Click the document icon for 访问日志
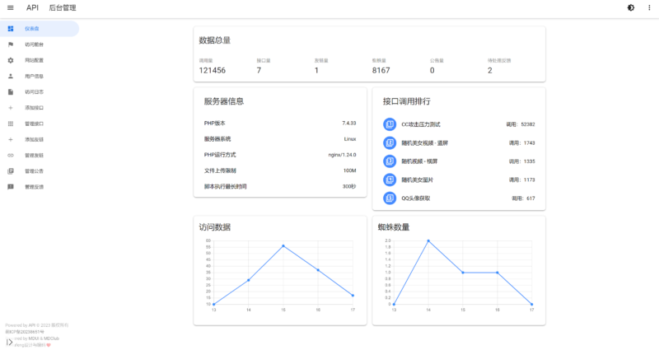659x350 pixels. coord(11,91)
